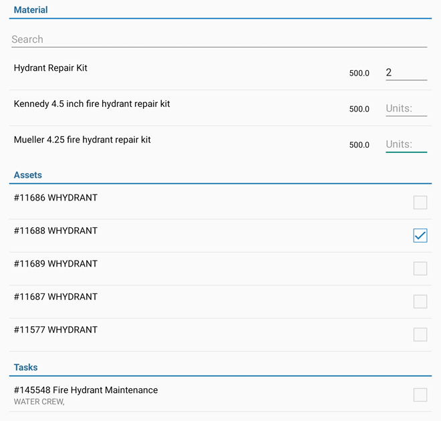Click the #11686 WHYDRANT asset label
The height and width of the screenshot is (421, 441).
pyautogui.click(x=55, y=198)
